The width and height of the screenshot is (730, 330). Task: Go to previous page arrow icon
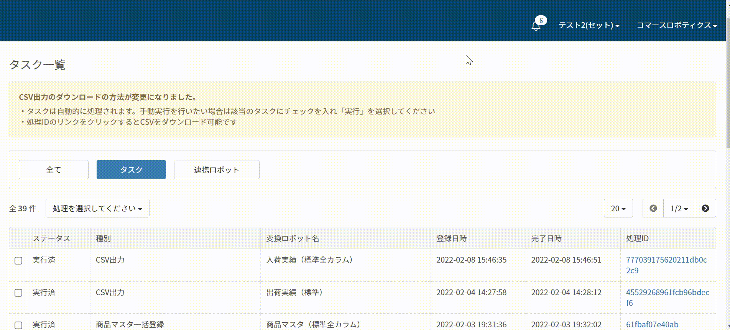pos(653,208)
